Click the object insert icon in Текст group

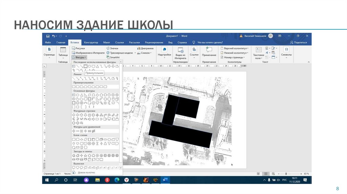coord(274,57)
